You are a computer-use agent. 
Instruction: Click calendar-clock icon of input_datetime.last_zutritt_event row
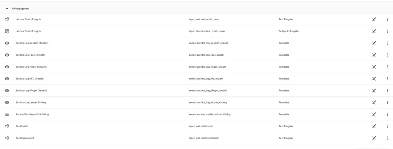7,31
